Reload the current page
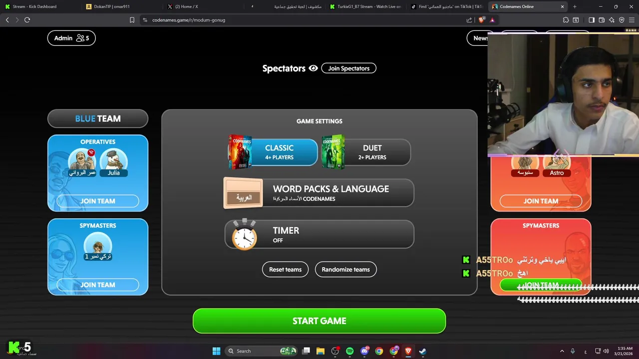This screenshot has height=359, width=639. 27,20
